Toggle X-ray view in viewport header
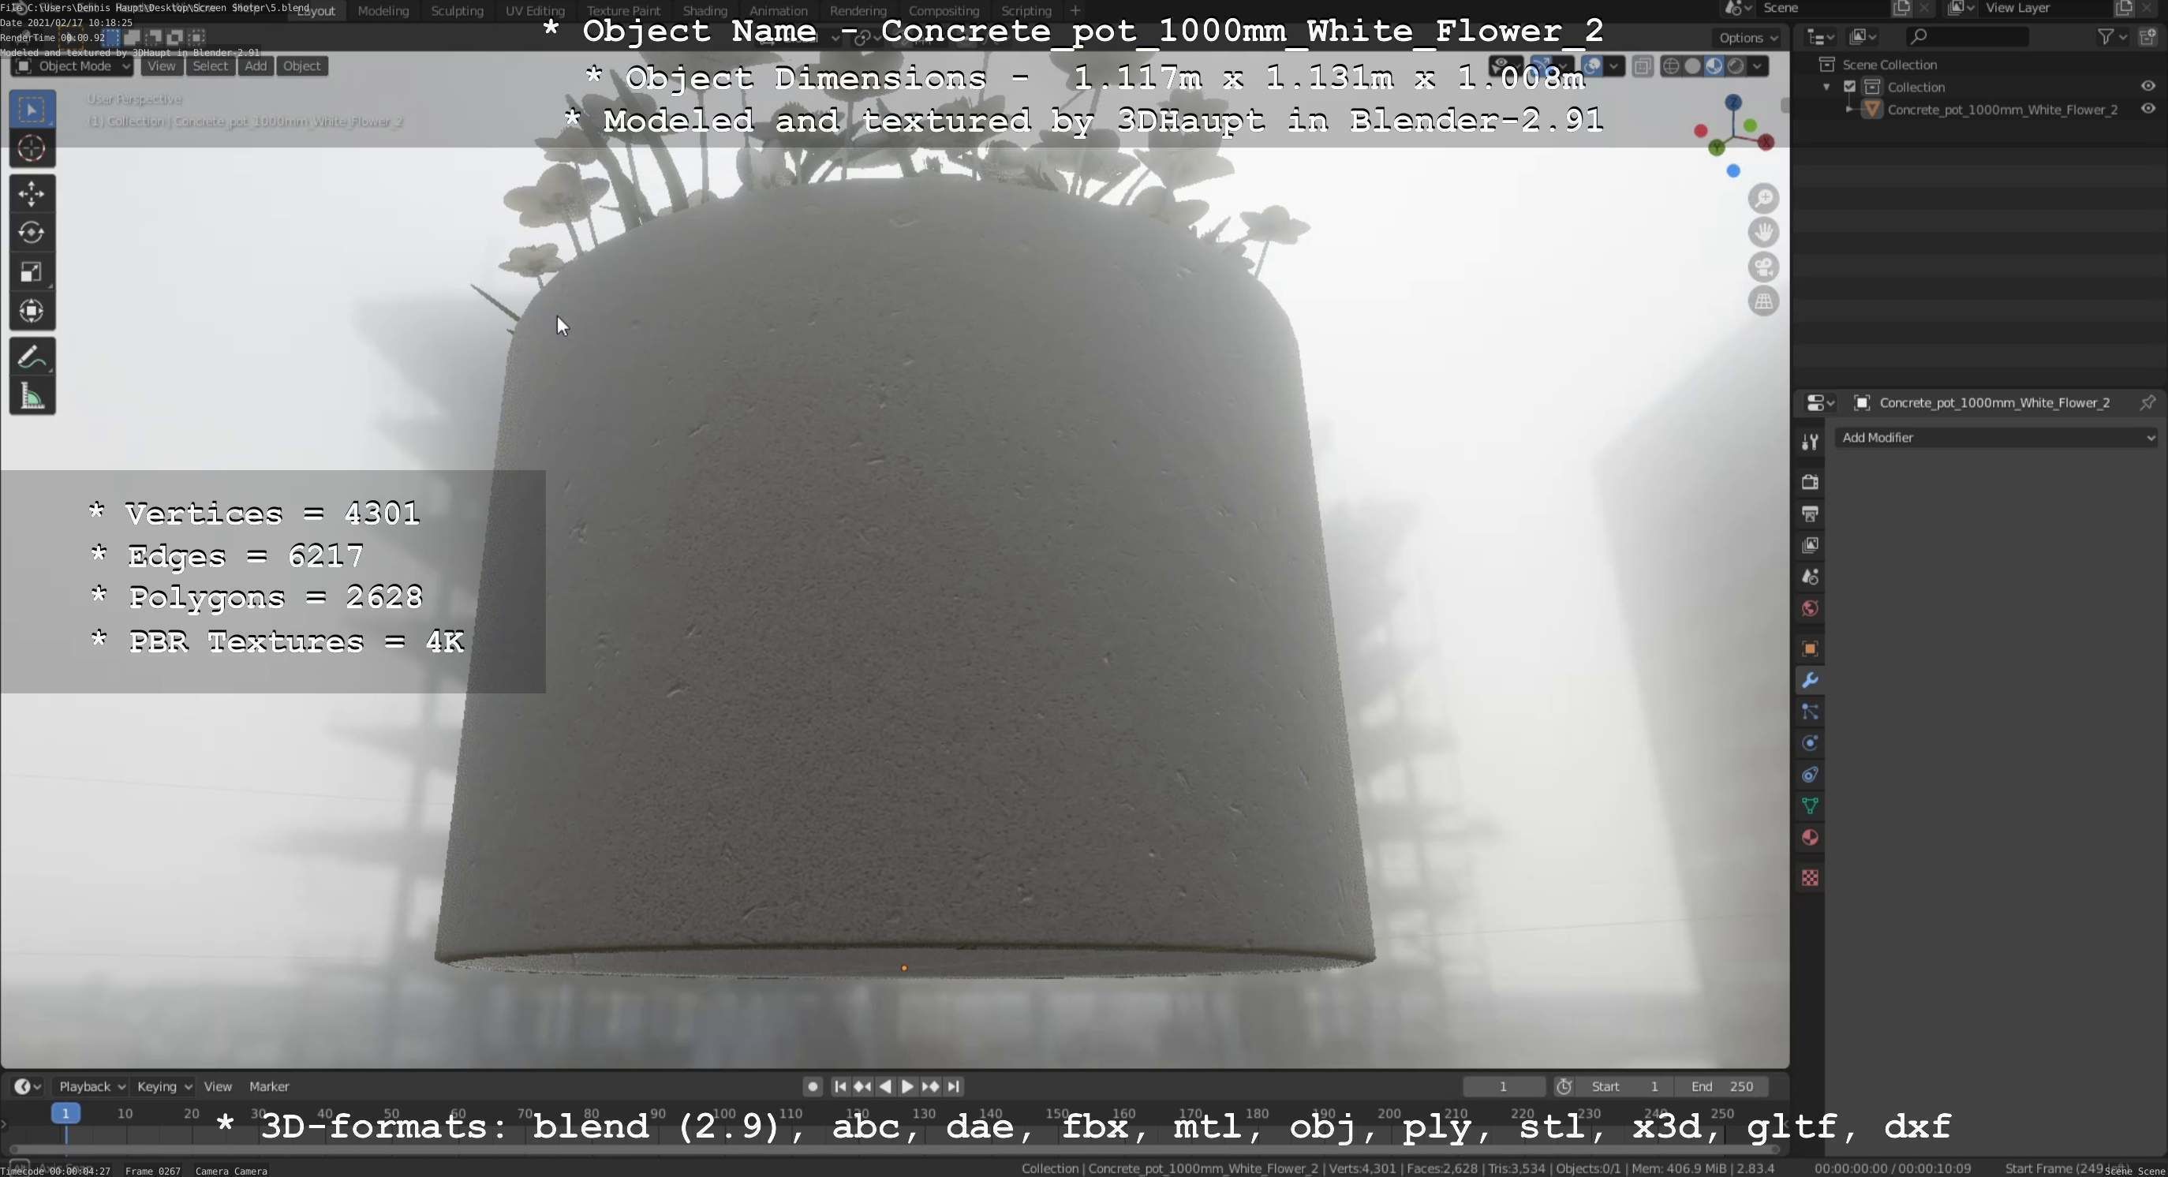2168x1177 pixels. 1642,65
